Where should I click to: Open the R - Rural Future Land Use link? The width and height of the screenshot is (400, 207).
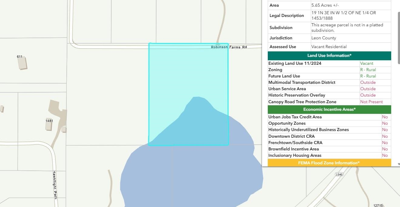(368, 76)
